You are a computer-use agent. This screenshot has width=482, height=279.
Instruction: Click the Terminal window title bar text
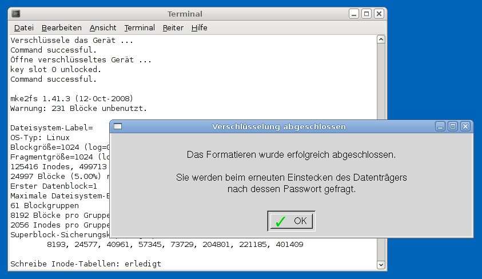185,14
